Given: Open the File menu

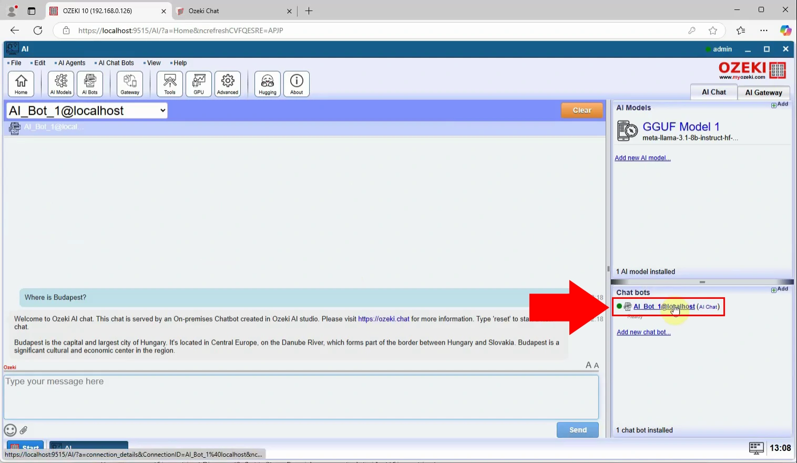Looking at the screenshot, I should (16, 63).
